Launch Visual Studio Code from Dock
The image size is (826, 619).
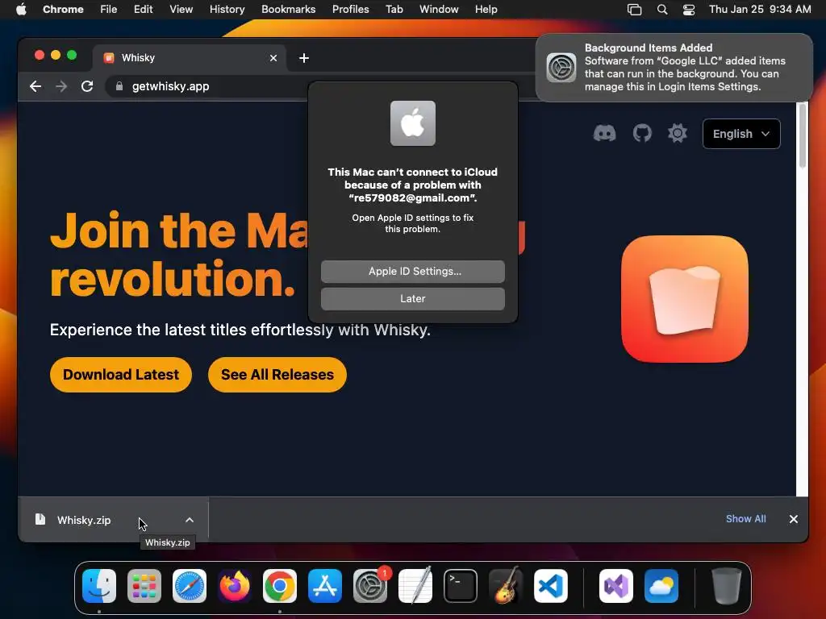click(550, 586)
